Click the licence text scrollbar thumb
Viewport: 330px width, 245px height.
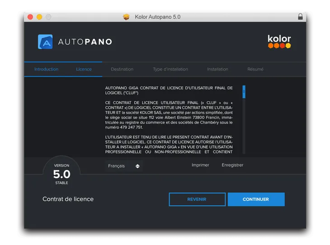click(x=244, y=91)
